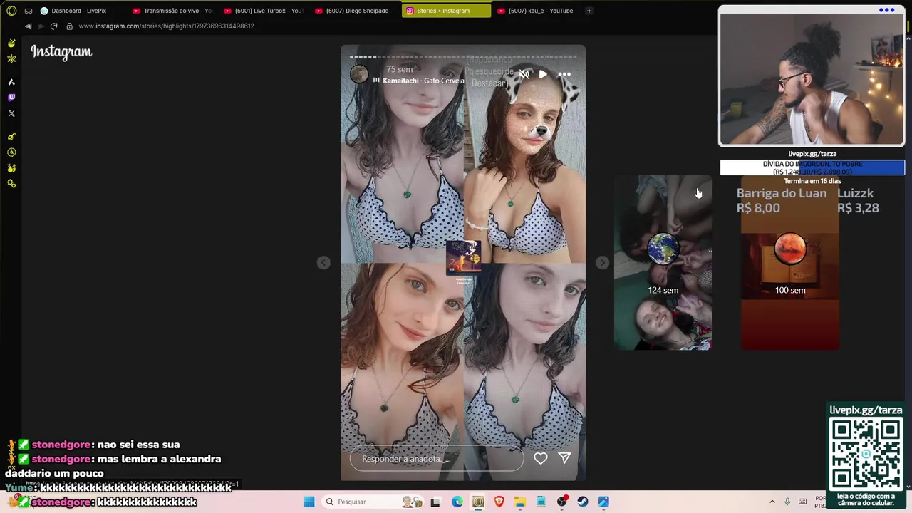The height and width of the screenshot is (513, 912).
Task: Switch to Transmissão ao vivo YouTube tab
Action: [172, 11]
